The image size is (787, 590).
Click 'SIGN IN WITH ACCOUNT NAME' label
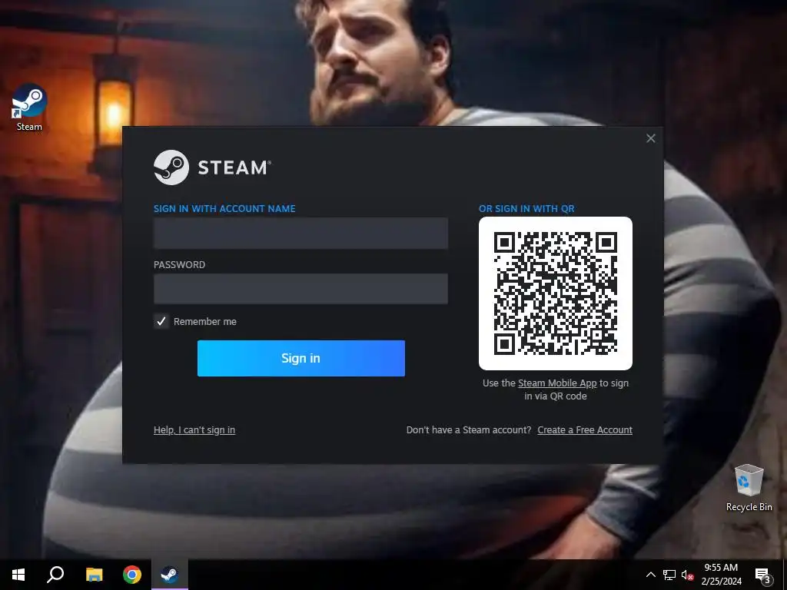[x=224, y=209]
